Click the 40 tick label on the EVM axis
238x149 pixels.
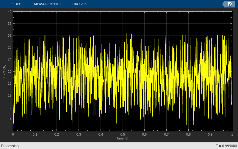click(10, 12)
